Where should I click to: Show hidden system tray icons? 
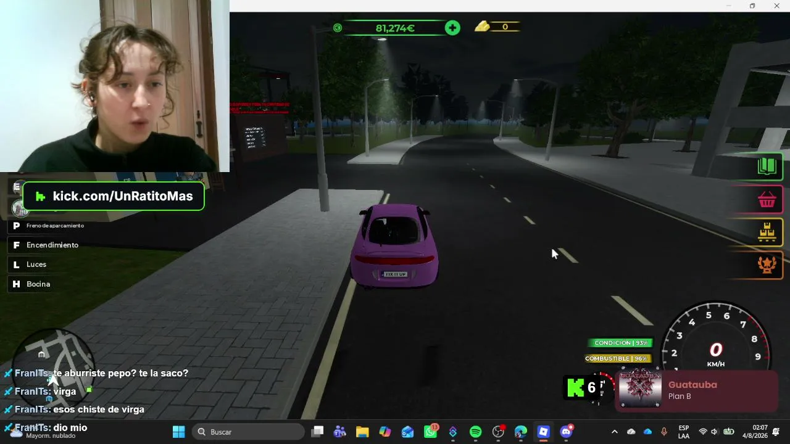pos(614,432)
